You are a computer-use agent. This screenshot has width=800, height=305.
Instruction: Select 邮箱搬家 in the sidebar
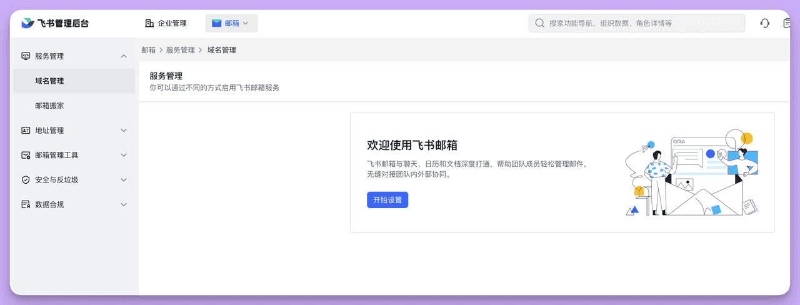tap(74, 106)
